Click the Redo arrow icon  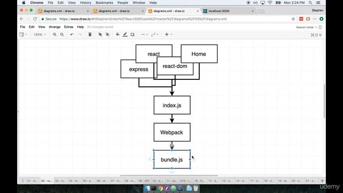click(x=80, y=34)
